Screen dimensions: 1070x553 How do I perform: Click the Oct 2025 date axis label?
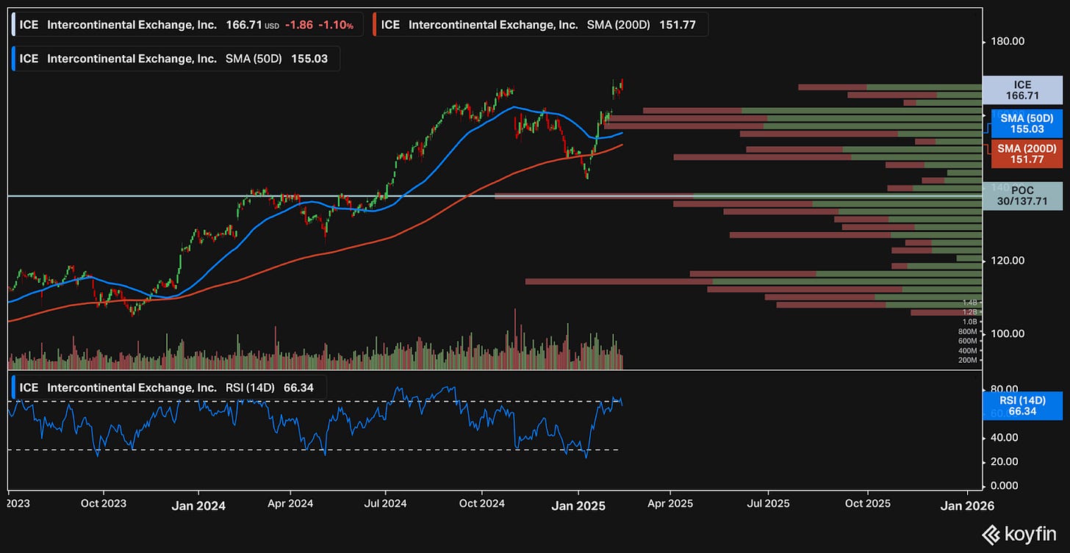(x=867, y=505)
